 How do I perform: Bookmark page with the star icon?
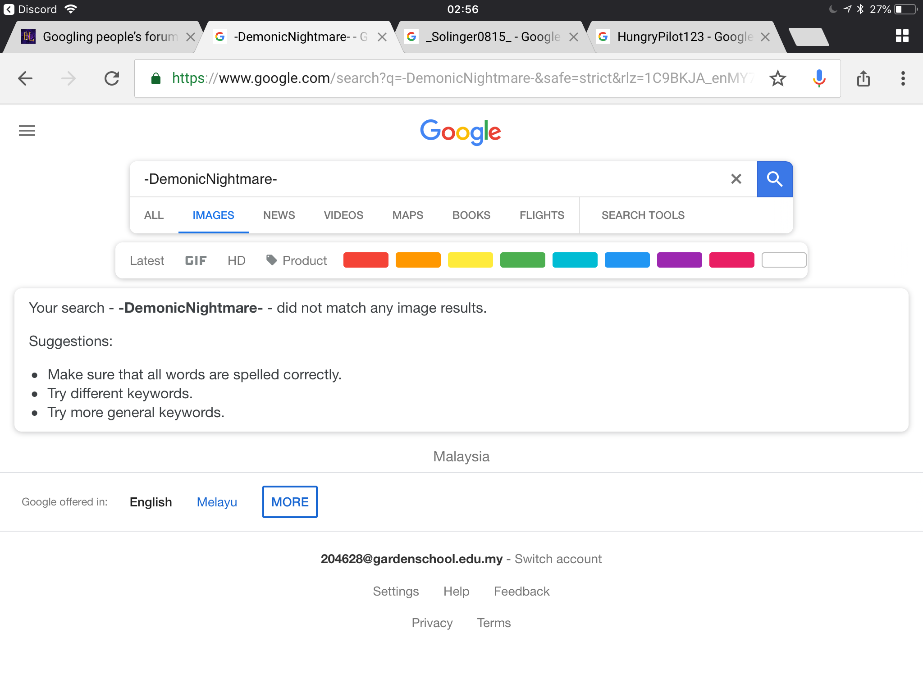click(778, 78)
